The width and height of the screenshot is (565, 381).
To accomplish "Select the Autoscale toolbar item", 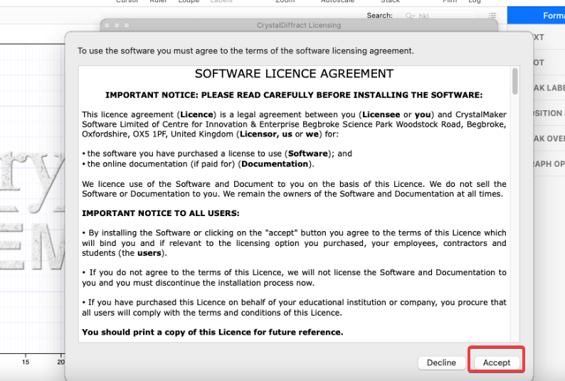I will point(337,1).
